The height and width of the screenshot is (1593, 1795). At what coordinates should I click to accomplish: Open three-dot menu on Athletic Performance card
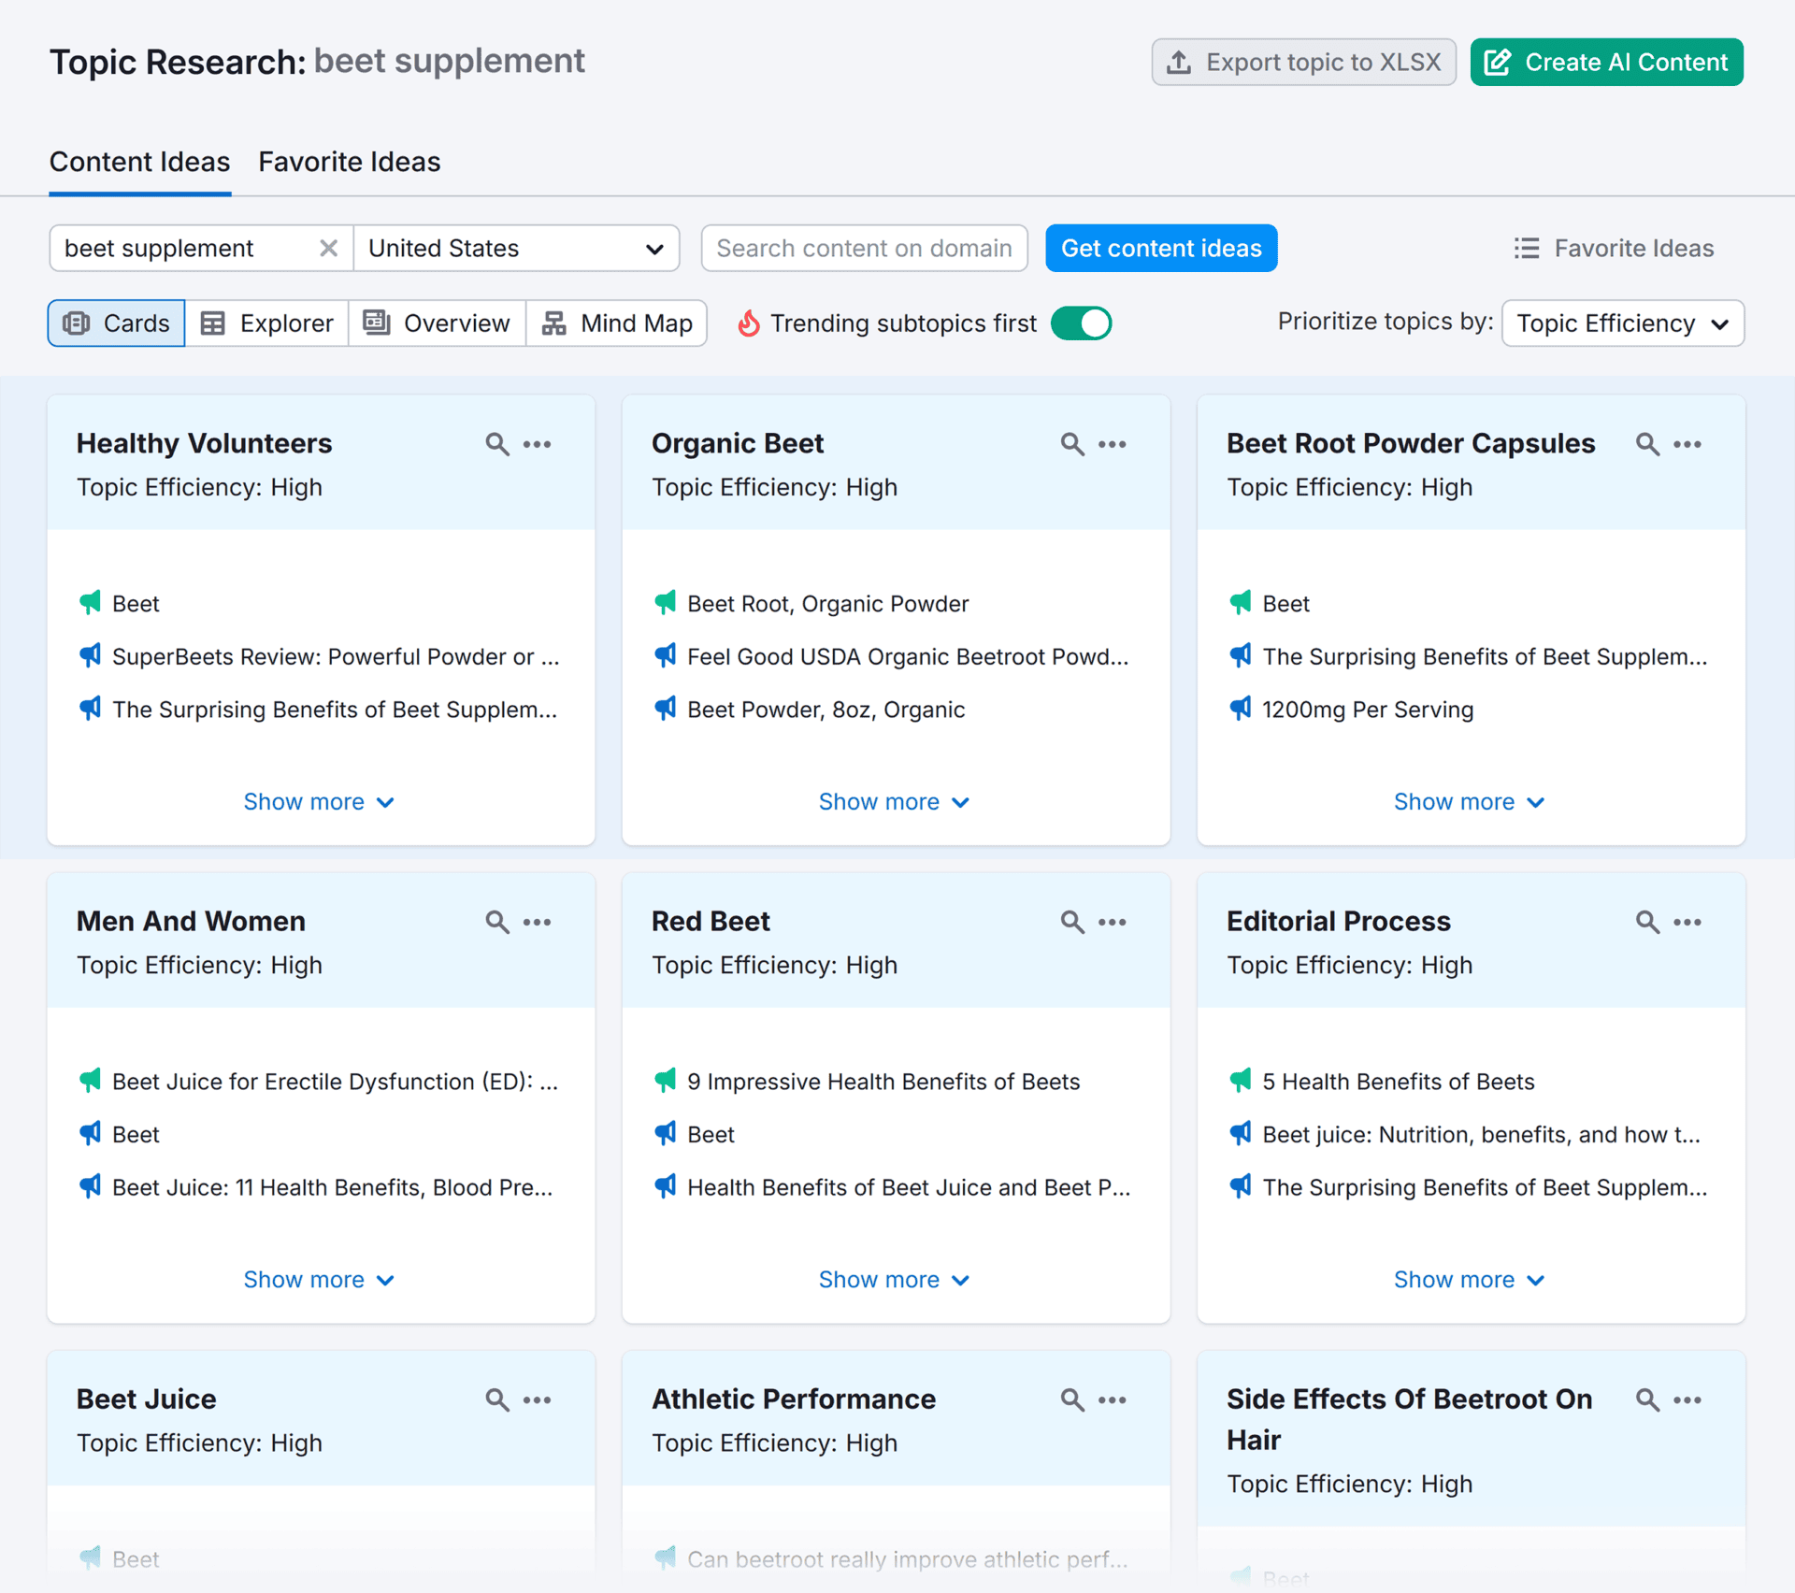coord(1112,1399)
